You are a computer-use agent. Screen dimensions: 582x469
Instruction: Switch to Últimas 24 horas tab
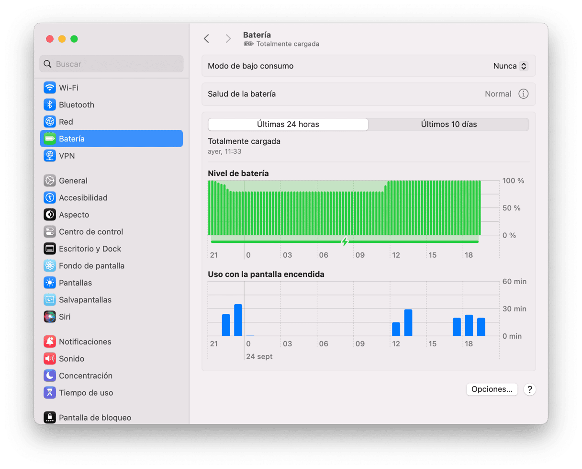point(288,125)
